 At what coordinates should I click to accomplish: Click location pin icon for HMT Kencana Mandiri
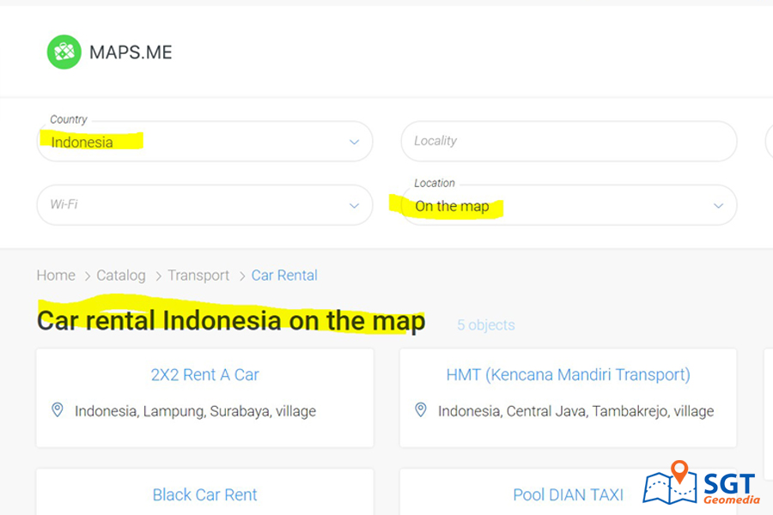click(421, 409)
